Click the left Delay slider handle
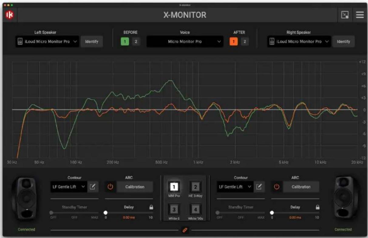Screen dimensions: 368x238 click(106, 213)
